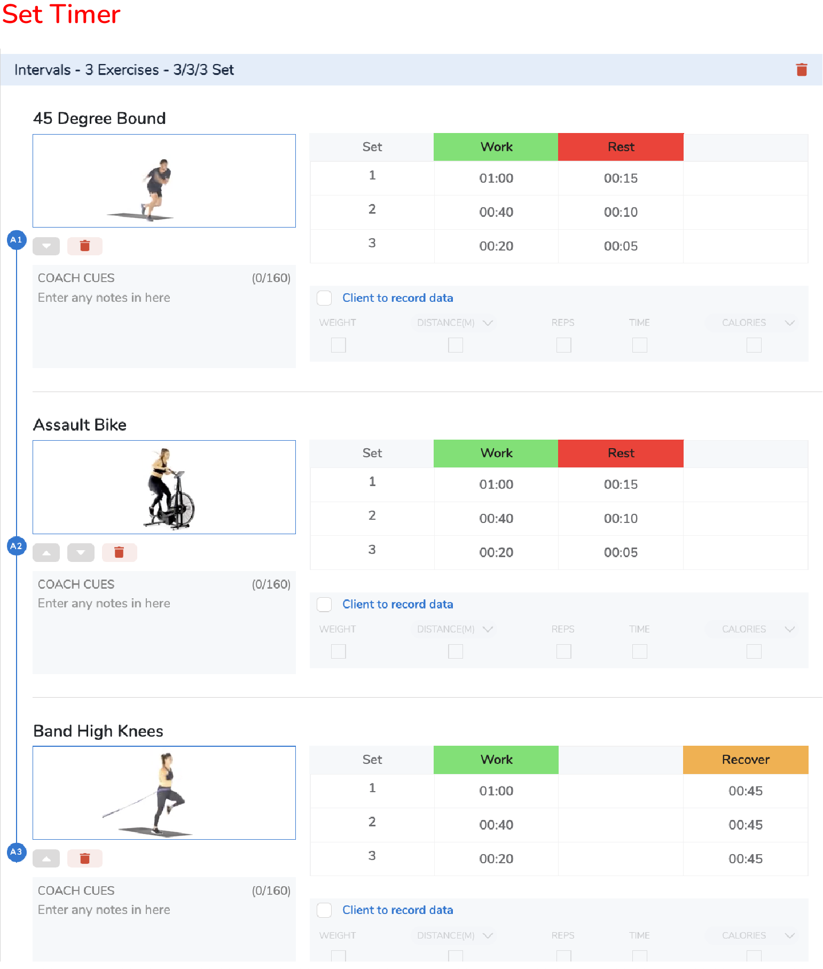This screenshot has width=823, height=969.
Task: Click the coach cues notes field for 45 Degree Bound
Action: click(164, 317)
